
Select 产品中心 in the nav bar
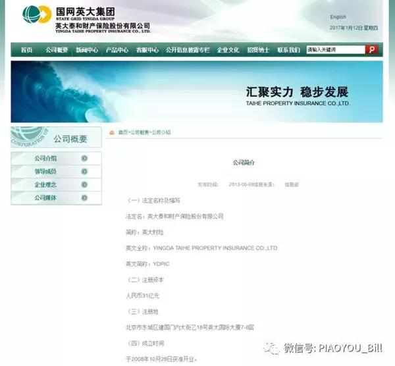(x=117, y=50)
